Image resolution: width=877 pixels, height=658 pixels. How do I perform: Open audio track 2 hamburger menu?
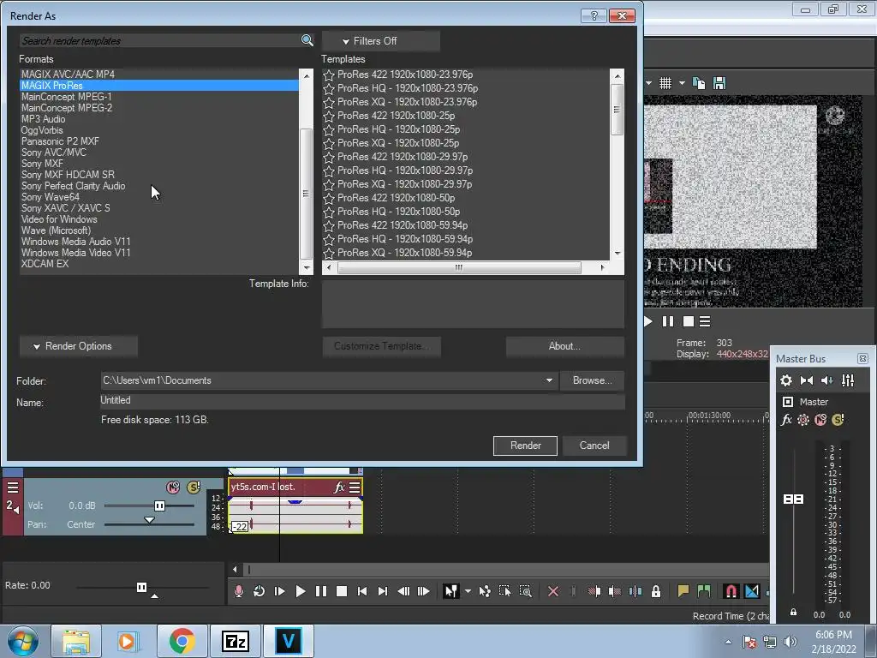[12, 488]
